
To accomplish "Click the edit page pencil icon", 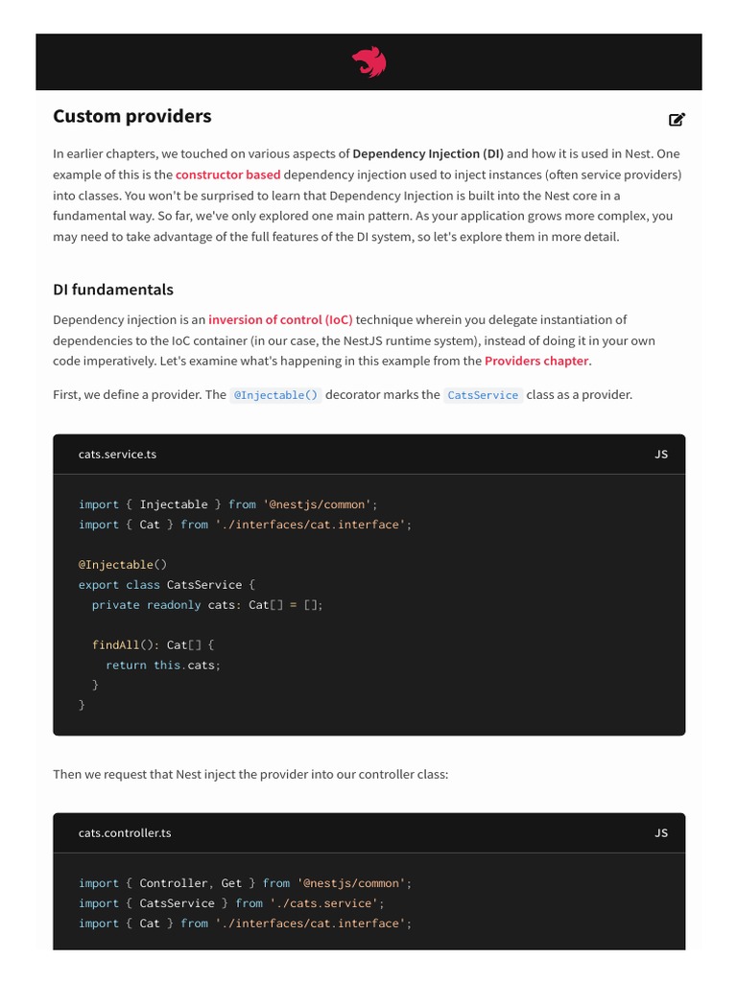I will tap(677, 120).
